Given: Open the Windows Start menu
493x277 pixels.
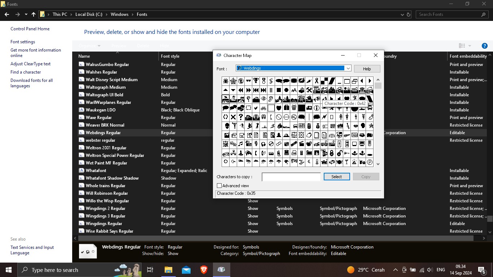Looking at the screenshot, I should (x=9, y=270).
